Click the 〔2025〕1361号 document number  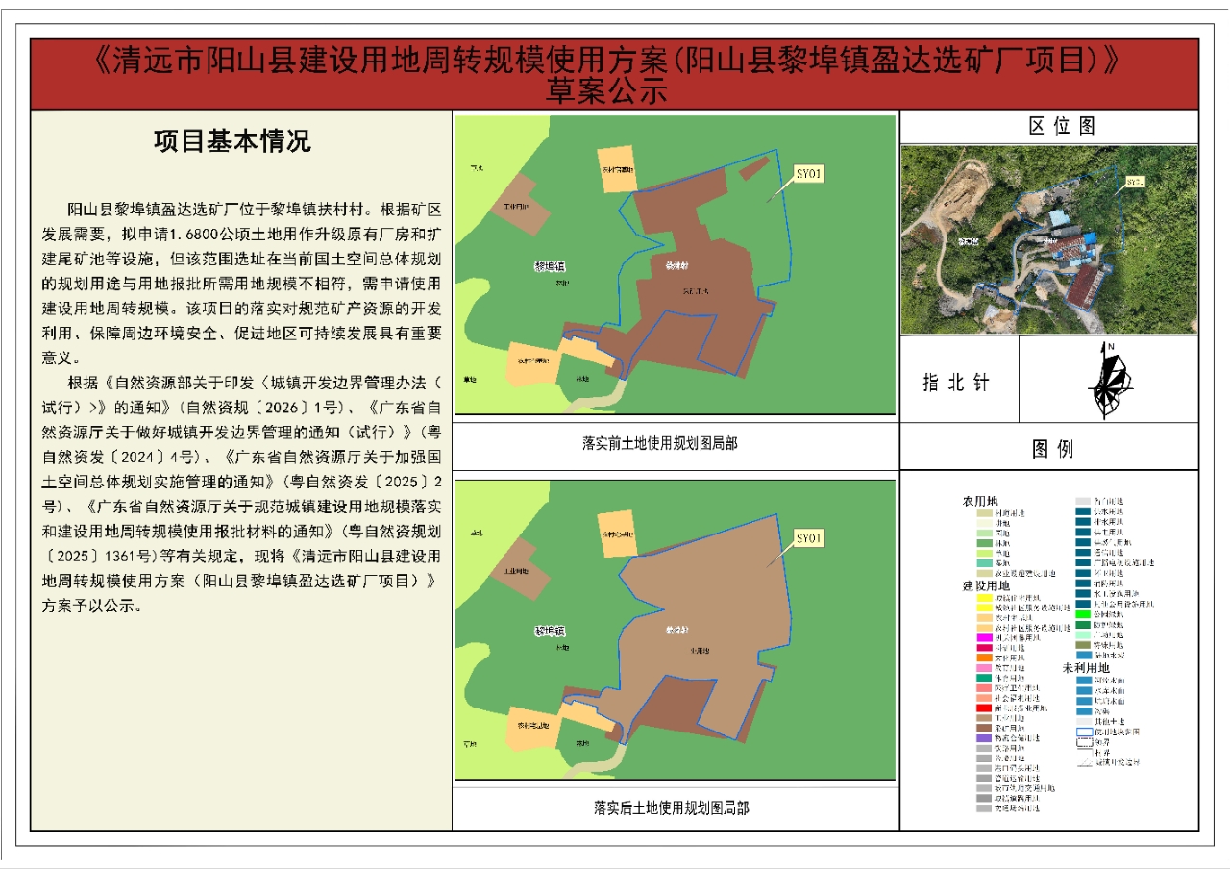(101, 558)
